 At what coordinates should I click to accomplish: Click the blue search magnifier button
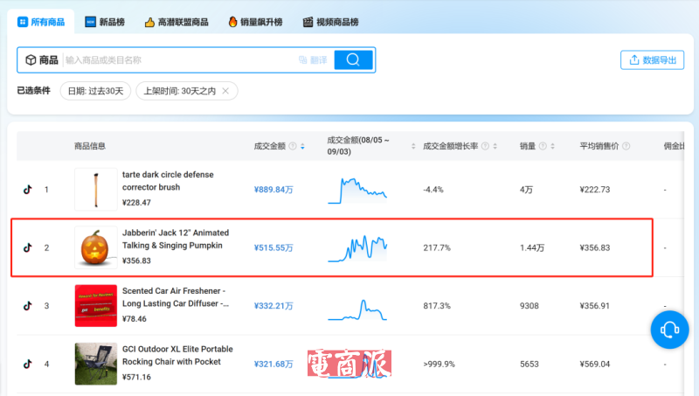tap(353, 59)
